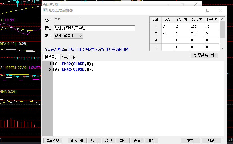Image resolution: width=233 pixels, height=144 pixels.
Task: Select parameter 1 name cell N
Action: pyautogui.click(x=168, y=26)
